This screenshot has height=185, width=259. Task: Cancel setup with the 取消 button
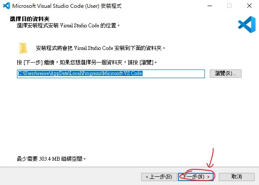(x=236, y=177)
